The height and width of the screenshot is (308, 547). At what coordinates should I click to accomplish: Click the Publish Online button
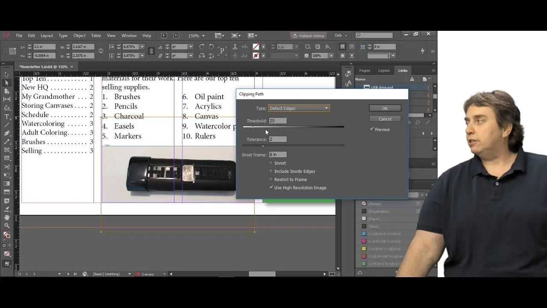309,36
